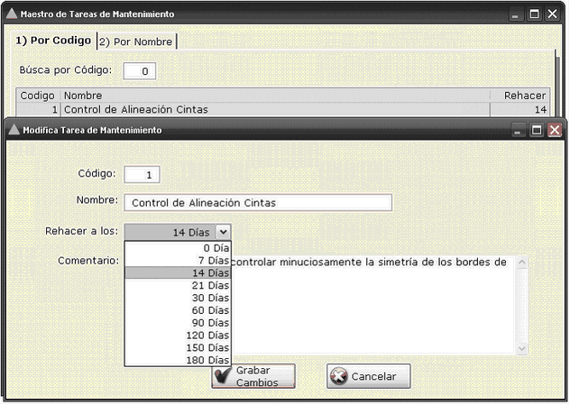Choose 7 Días in the dropdown

click(x=178, y=260)
